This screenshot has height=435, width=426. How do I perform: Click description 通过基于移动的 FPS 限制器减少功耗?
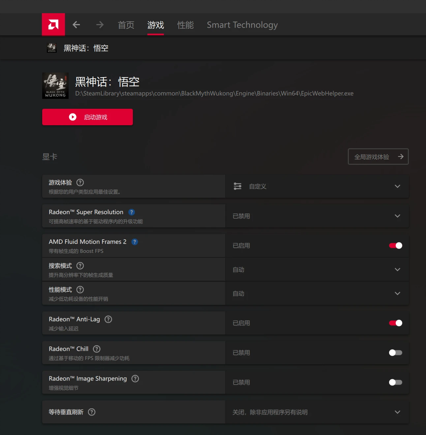(89, 358)
